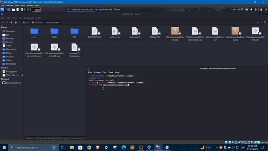Eject the VBox_GAs disc in sidebar

click(22, 75)
